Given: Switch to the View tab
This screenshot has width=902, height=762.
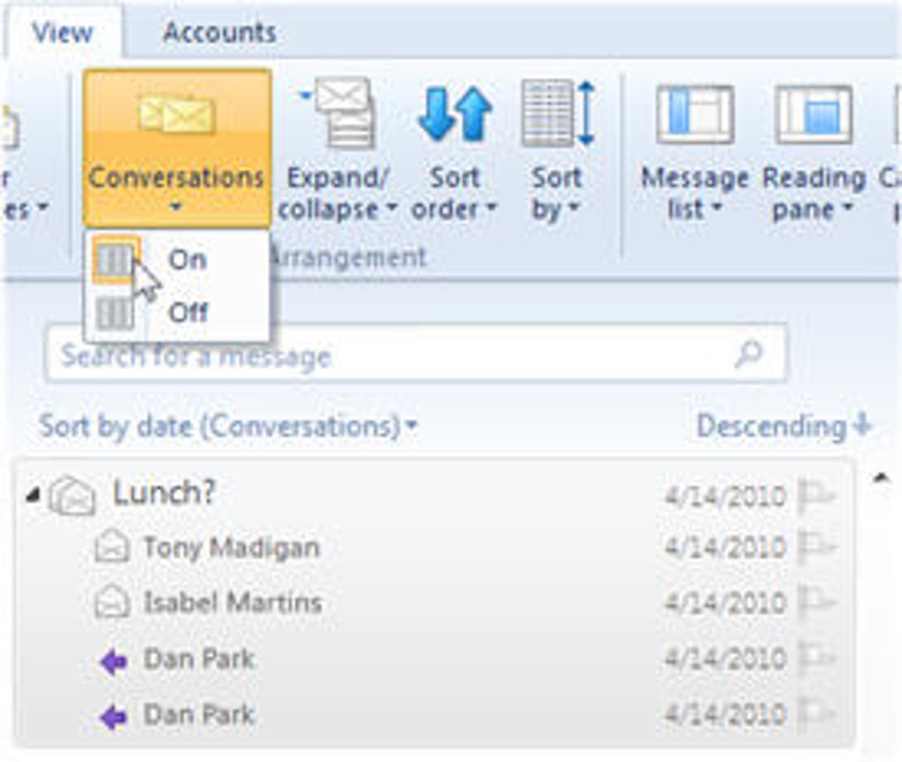Looking at the screenshot, I should tap(62, 33).
